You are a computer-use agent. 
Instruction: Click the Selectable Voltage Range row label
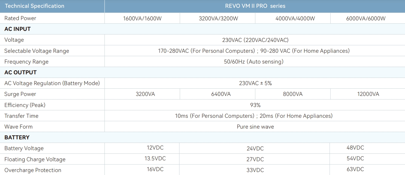37,51
